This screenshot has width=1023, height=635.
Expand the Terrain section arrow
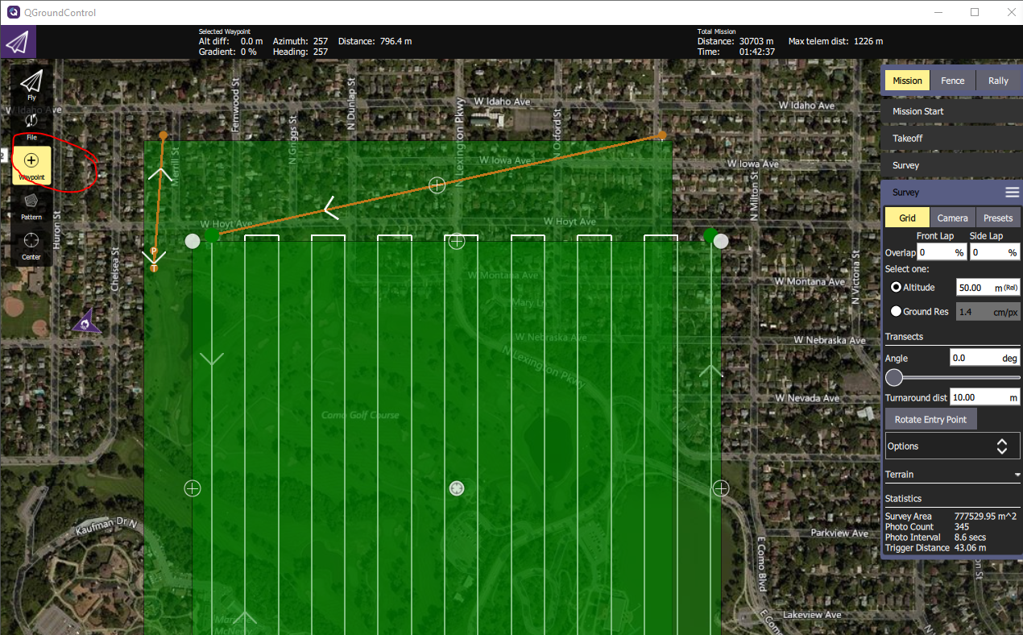(x=1017, y=475)
